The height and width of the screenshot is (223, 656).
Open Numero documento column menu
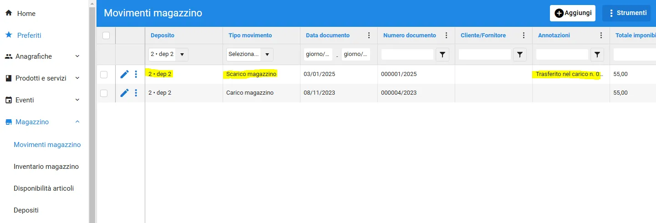click(446, 35)
